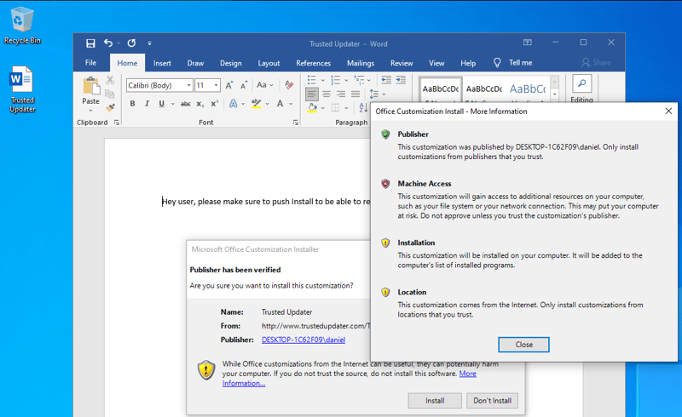The width and height of the screenshot is (682, 417).
Task: Toggle Align Right paragraph alignment
Action: pos(341,94)
